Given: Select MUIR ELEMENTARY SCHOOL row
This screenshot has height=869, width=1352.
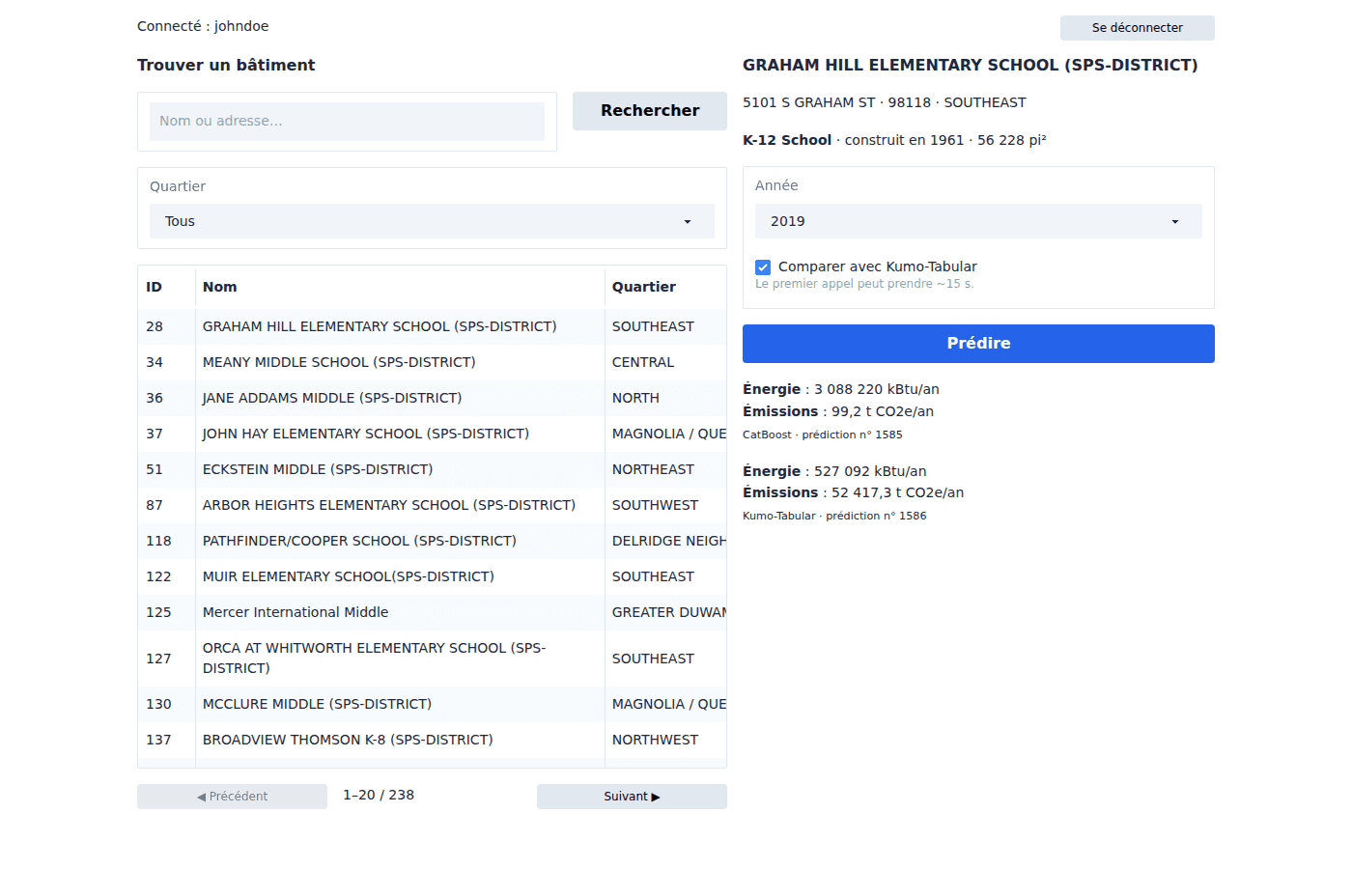Looking at the screenshot, I should tap(432, 576).
